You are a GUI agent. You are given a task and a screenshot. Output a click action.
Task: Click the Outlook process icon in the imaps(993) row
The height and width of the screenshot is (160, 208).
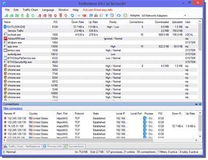click(x=145, y=126)
